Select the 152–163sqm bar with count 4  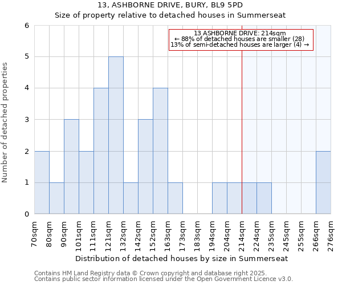point(160,151)
